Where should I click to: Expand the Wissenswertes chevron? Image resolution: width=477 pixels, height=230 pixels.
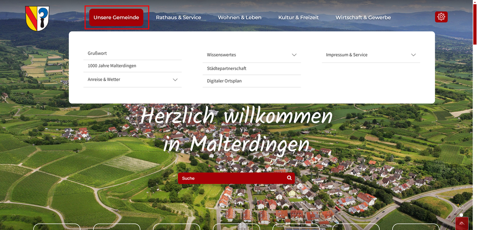(x=294, y=55)
